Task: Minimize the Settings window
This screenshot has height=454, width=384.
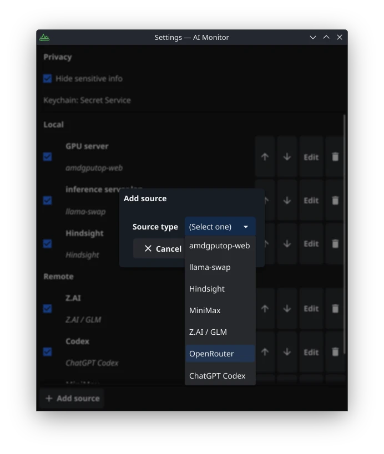Action: (313, 37)
